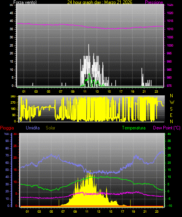Click the W compass label beside direction graph

tap(172, 102)
